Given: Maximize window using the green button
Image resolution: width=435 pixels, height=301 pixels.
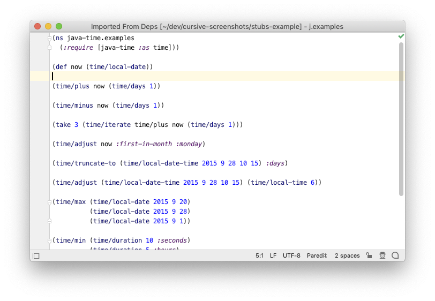Looking at the screenshot, I should point(59,26).
